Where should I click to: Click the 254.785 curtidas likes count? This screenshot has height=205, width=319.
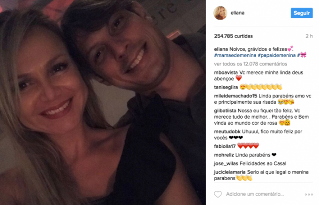233,36
